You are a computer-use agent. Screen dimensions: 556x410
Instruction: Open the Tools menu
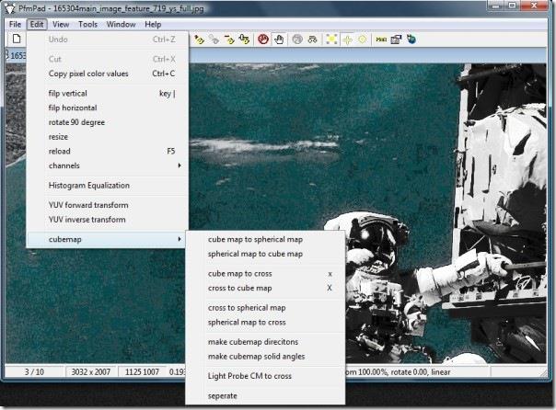[88, 24]
